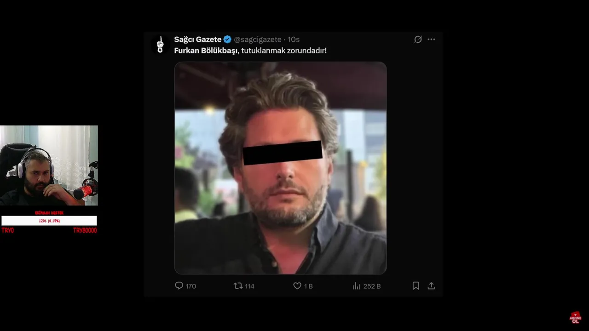The width and height of the screenshot is (589, 331).
Task: Open the Grok explain-post icon
Action: [418, 40]
